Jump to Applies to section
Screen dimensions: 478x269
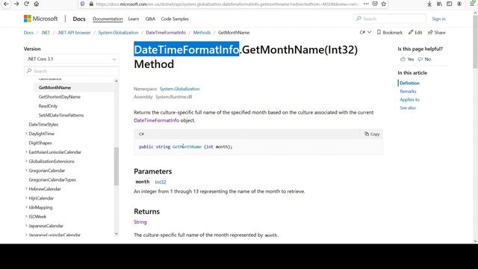410,99
